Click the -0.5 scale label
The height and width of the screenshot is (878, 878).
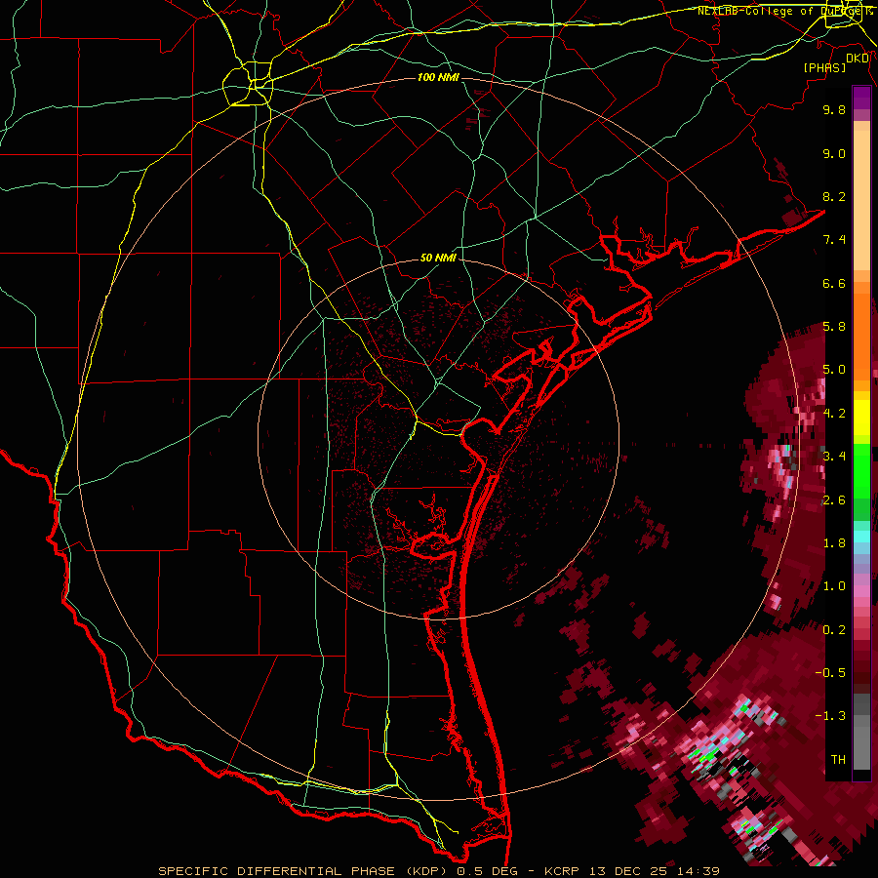[x=830, y=673]
